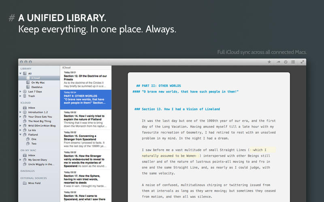Image resolution: width=324 pixels, height=202 pixels.
Task: Click the La Isla group icon
Action: pyautogui.click(x=25, y=130)
